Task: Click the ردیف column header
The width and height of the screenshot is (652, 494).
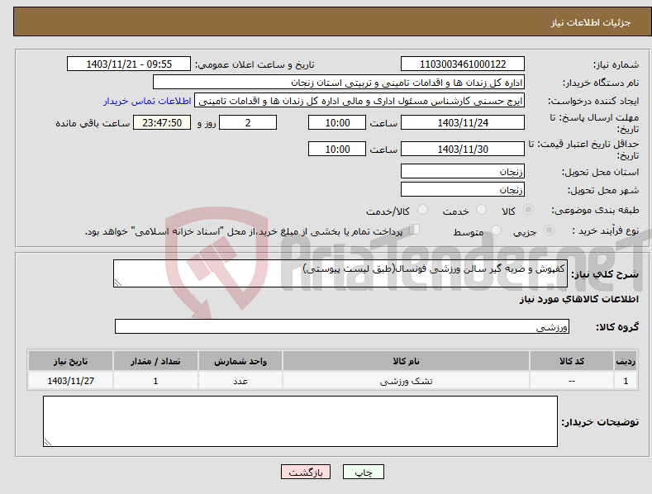Action: tap(626, 361)
